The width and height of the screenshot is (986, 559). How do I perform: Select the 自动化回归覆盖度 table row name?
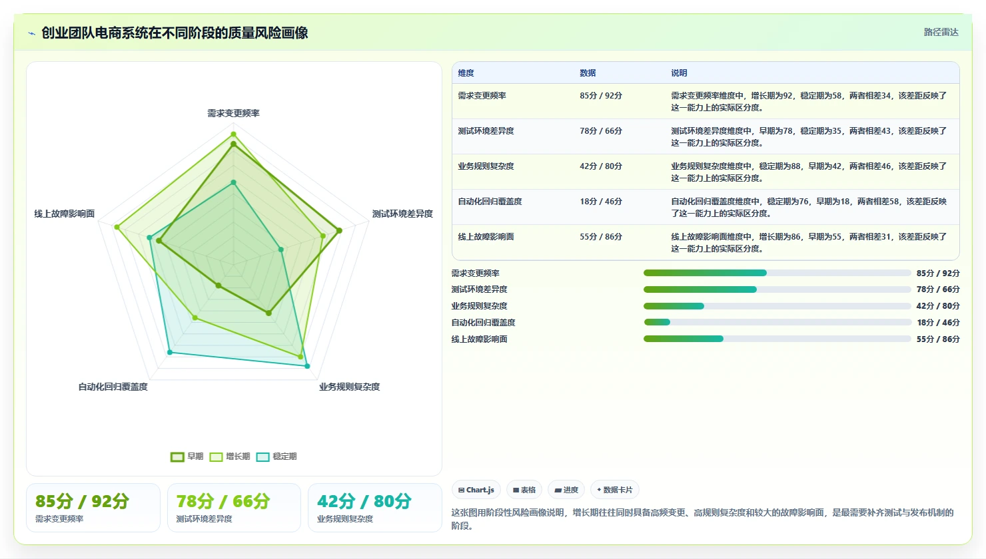click(x=490, y=202)
